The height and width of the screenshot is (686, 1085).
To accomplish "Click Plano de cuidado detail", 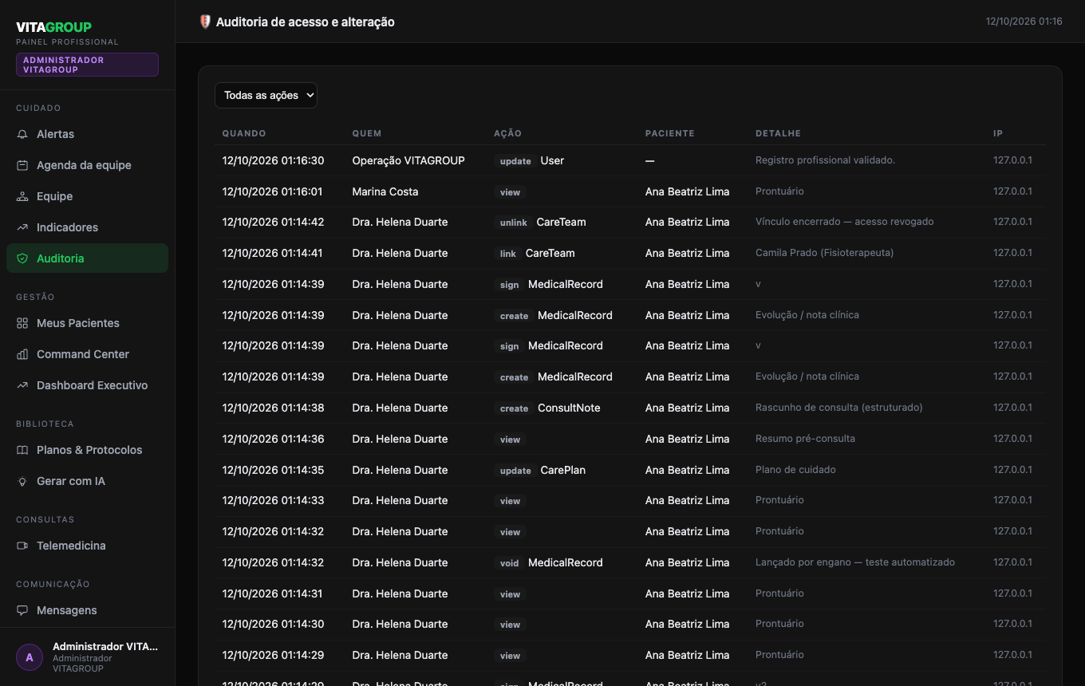I will pyautogui.click(x=795, y=470).
